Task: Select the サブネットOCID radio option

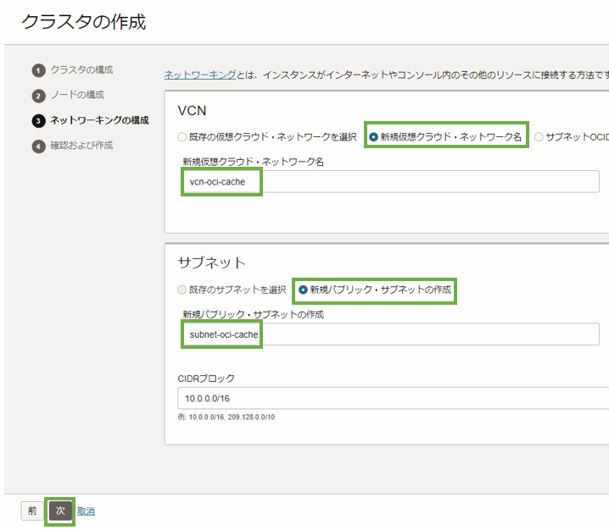Action: (x=539, y=136)
